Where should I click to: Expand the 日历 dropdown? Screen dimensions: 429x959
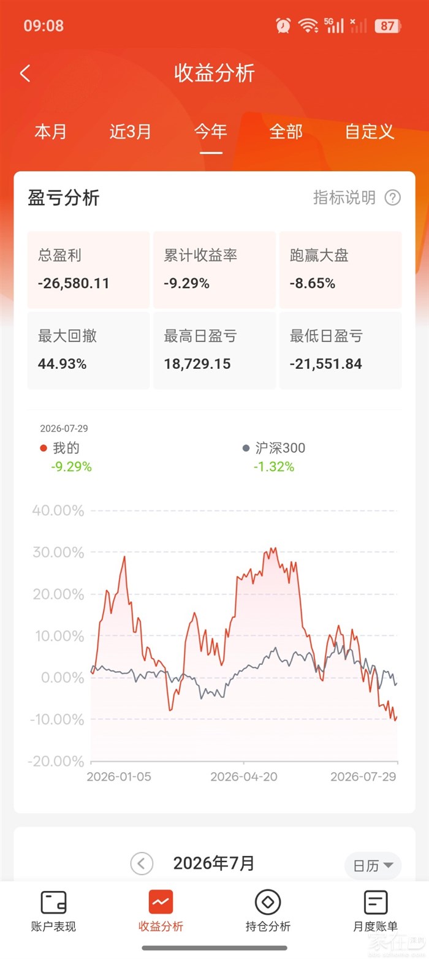[373, 865]
